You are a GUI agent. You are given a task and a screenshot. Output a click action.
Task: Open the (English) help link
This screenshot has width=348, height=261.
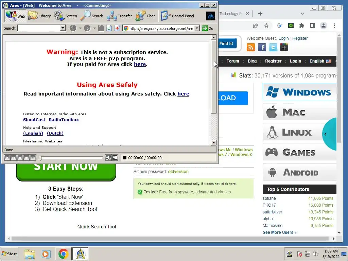33,133
